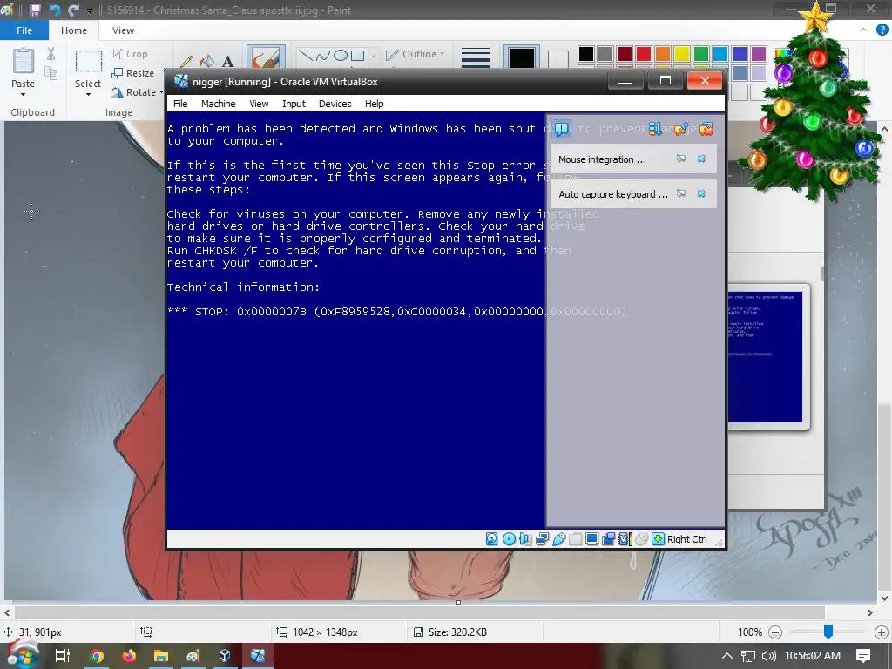Click the zoom in plus button
This screenshot has height=669, width=892.
pyautogui.click(x=882, y=632)
